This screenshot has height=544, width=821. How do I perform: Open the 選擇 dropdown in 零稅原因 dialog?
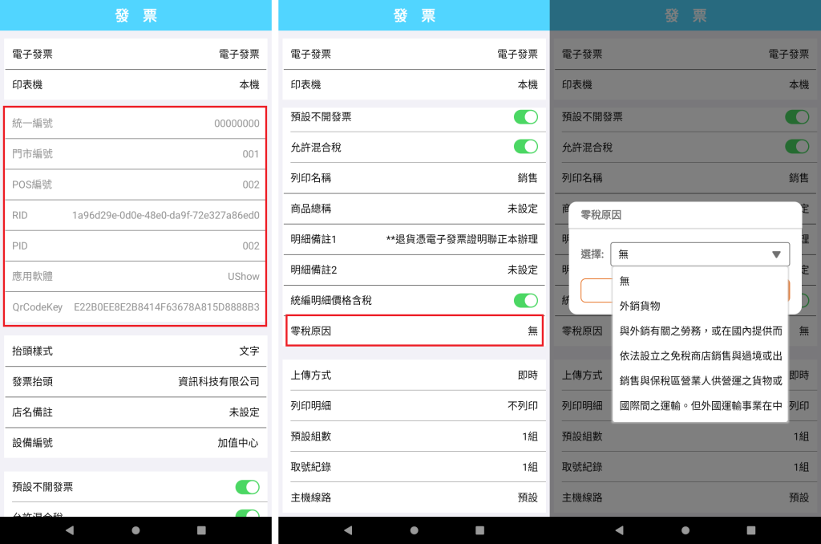(700, 254)
